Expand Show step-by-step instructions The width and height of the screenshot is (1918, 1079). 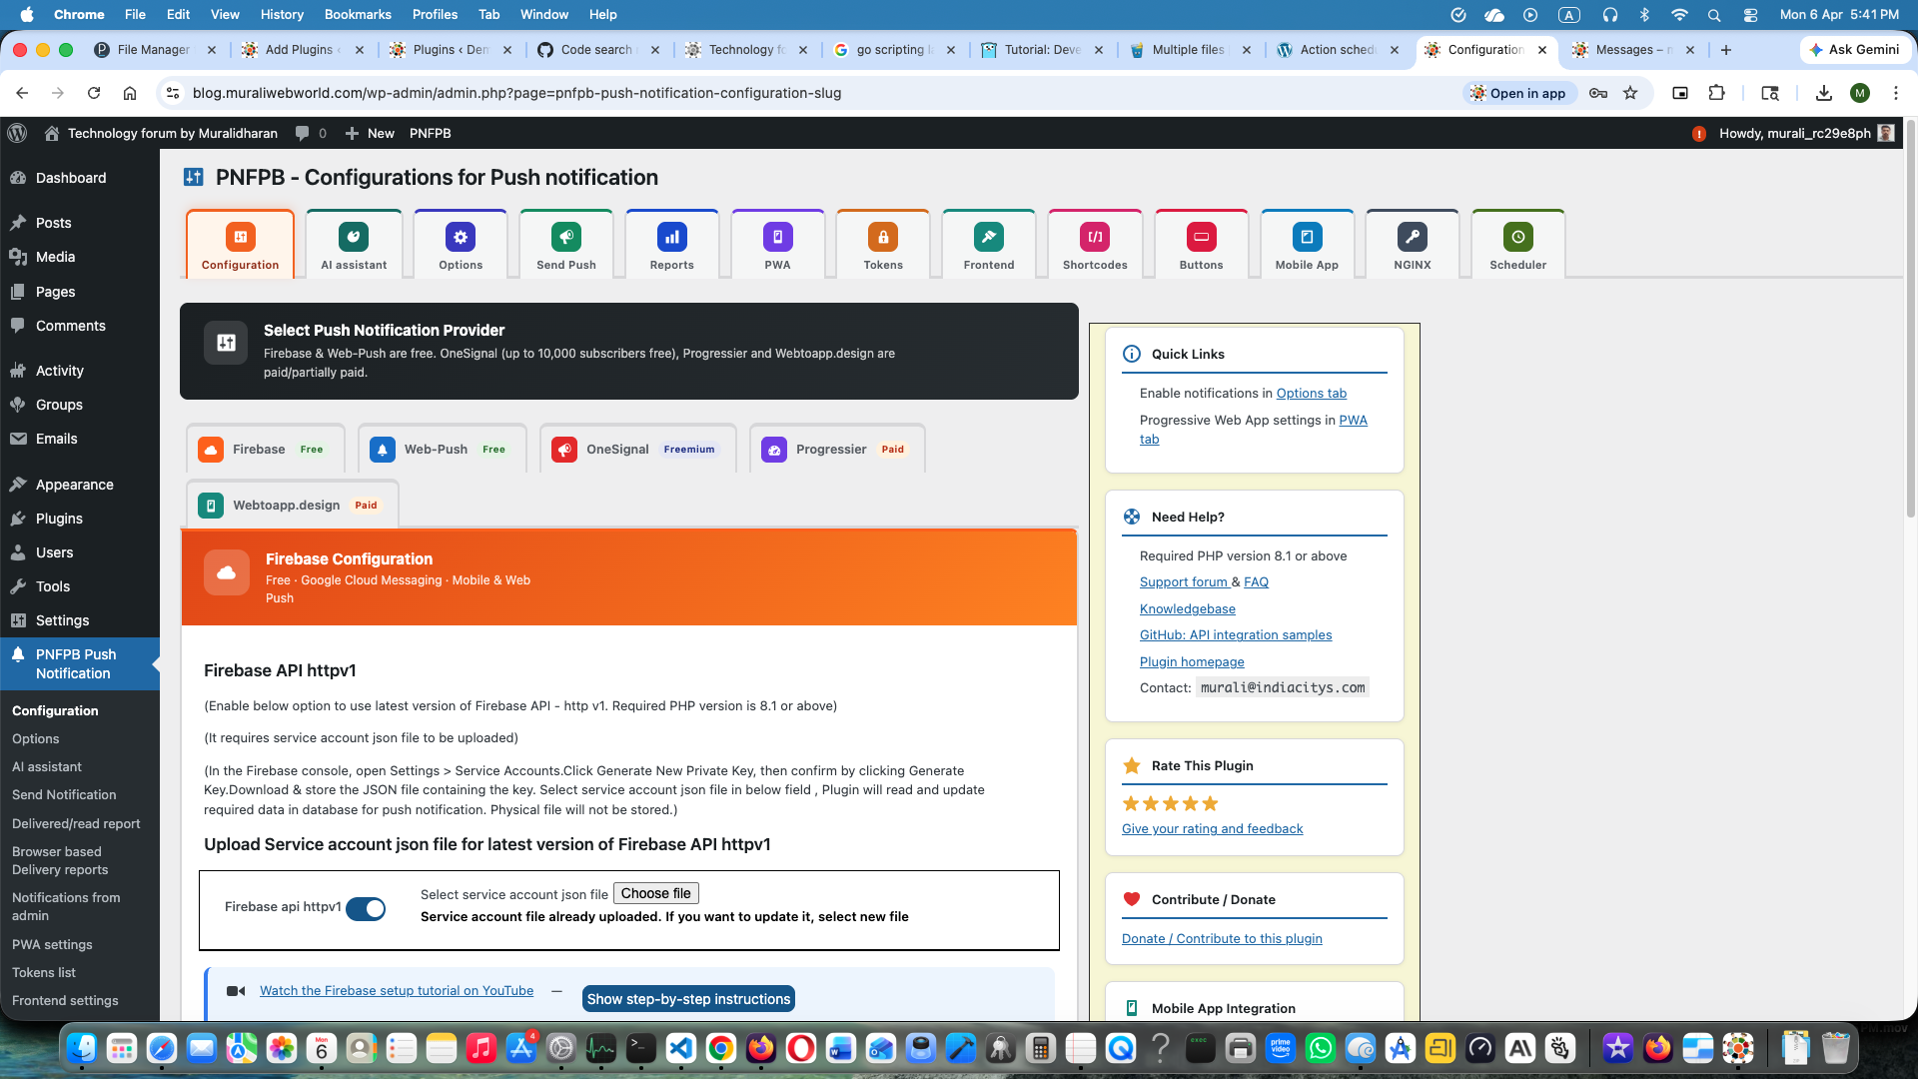coord(688,999)
